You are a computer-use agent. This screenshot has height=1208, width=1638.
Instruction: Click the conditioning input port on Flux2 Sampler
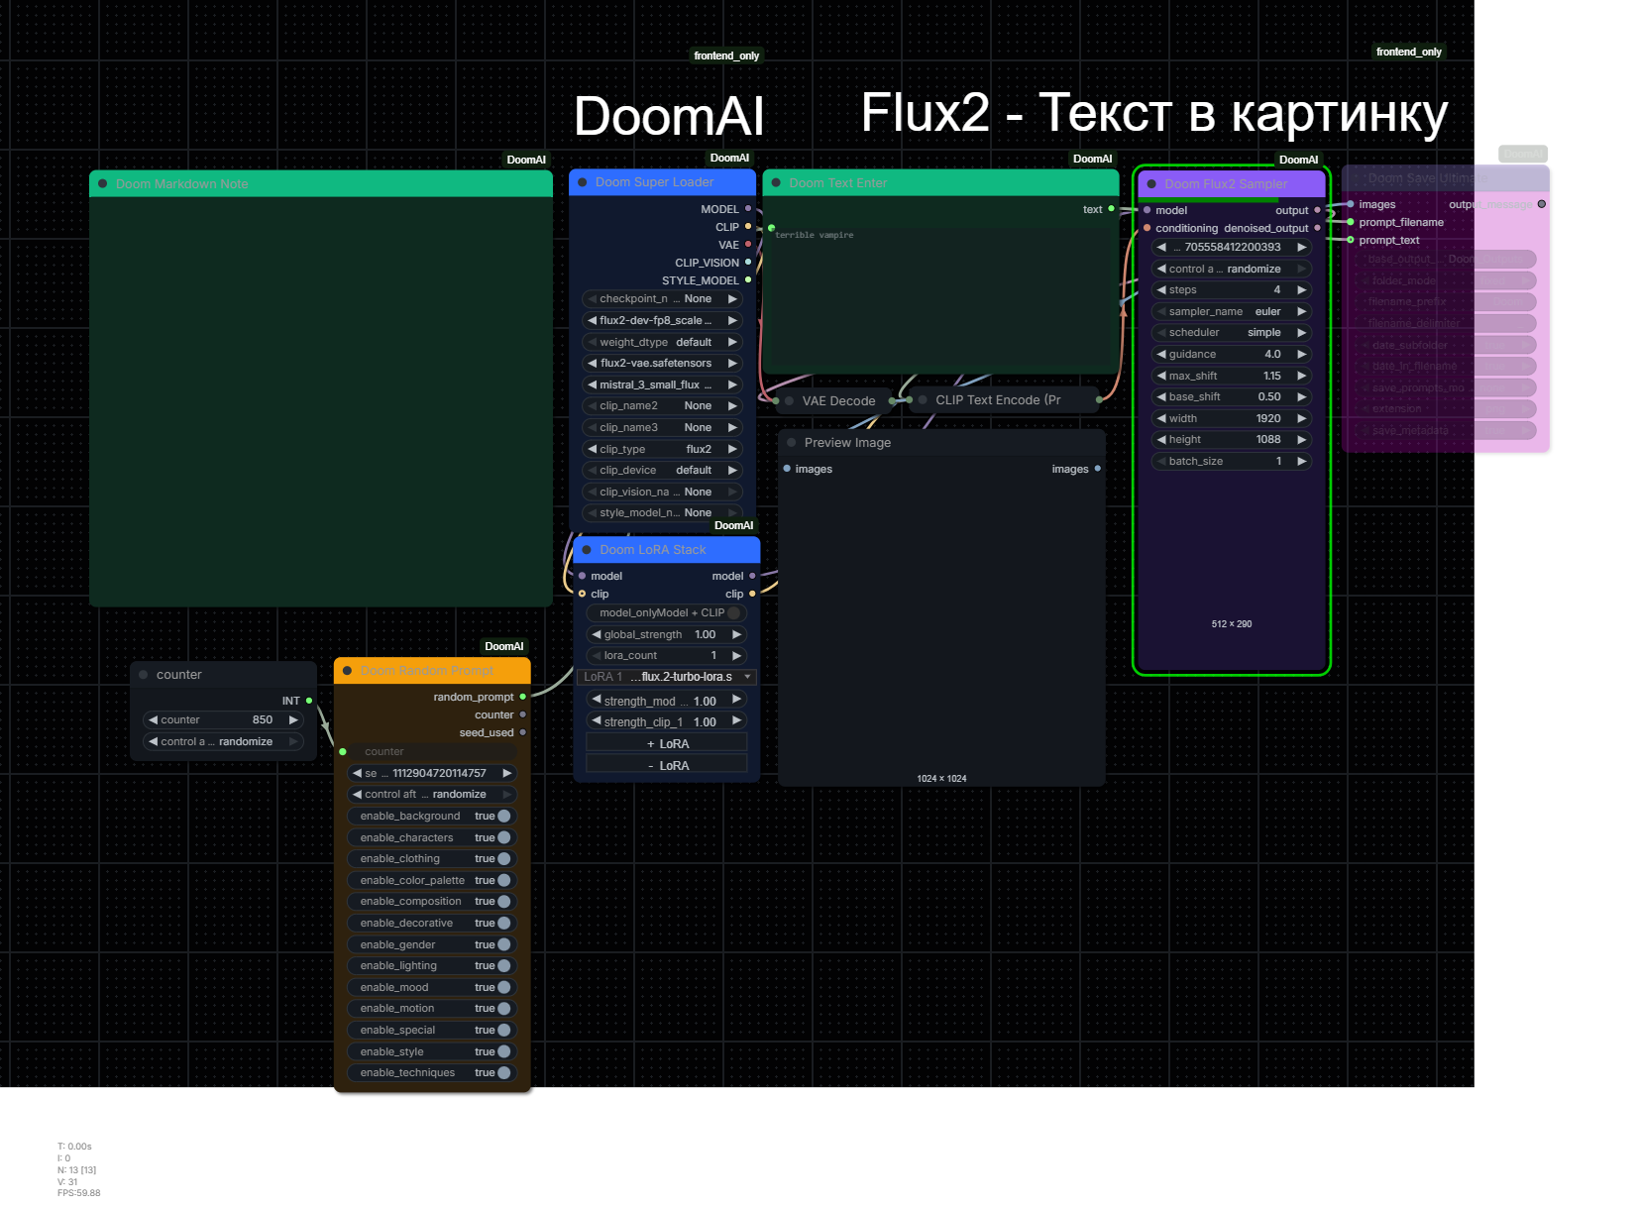coord(1147,228)
